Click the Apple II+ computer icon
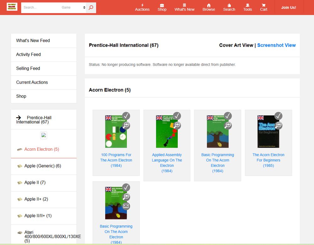Image resolution: width=314 pixels, height=245 pixels. coord(19,199)
